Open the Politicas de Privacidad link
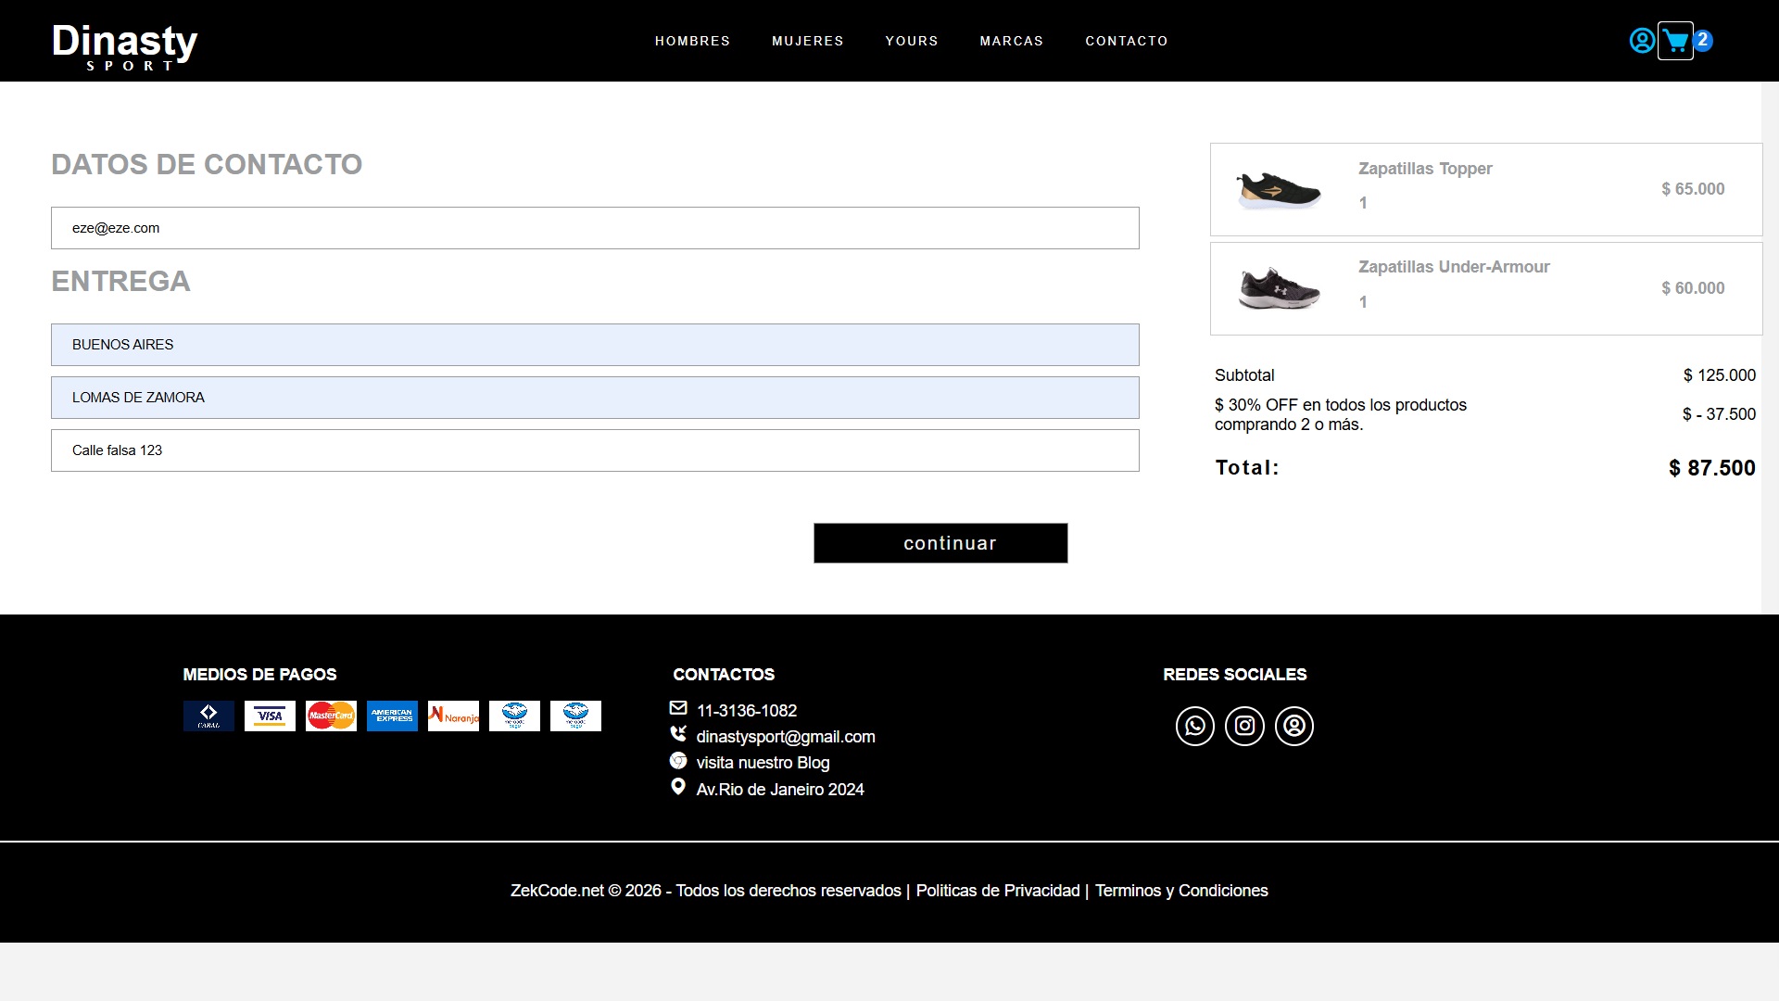Image resolution: width=1779 pixels, height=1001 pixels. point(997,891)
